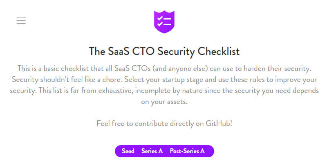Click the phrase "Select your startup stage"
The image size is (327, 163).
170,79
